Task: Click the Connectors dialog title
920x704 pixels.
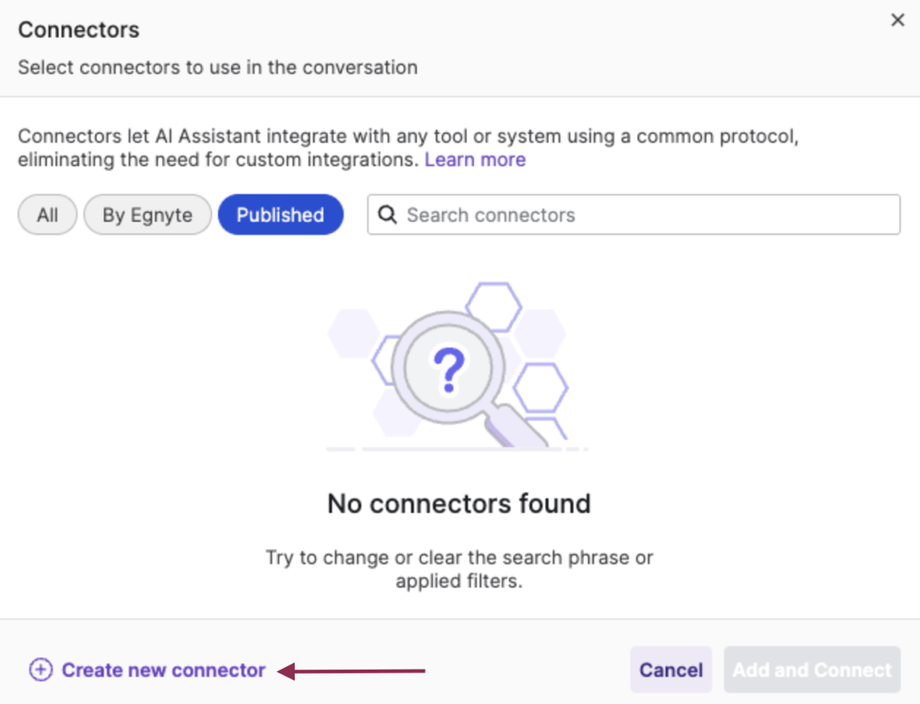Action: [x=78, y=29]
